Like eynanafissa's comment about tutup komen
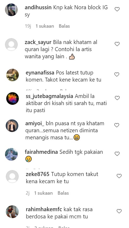 (x=117, y=74)
